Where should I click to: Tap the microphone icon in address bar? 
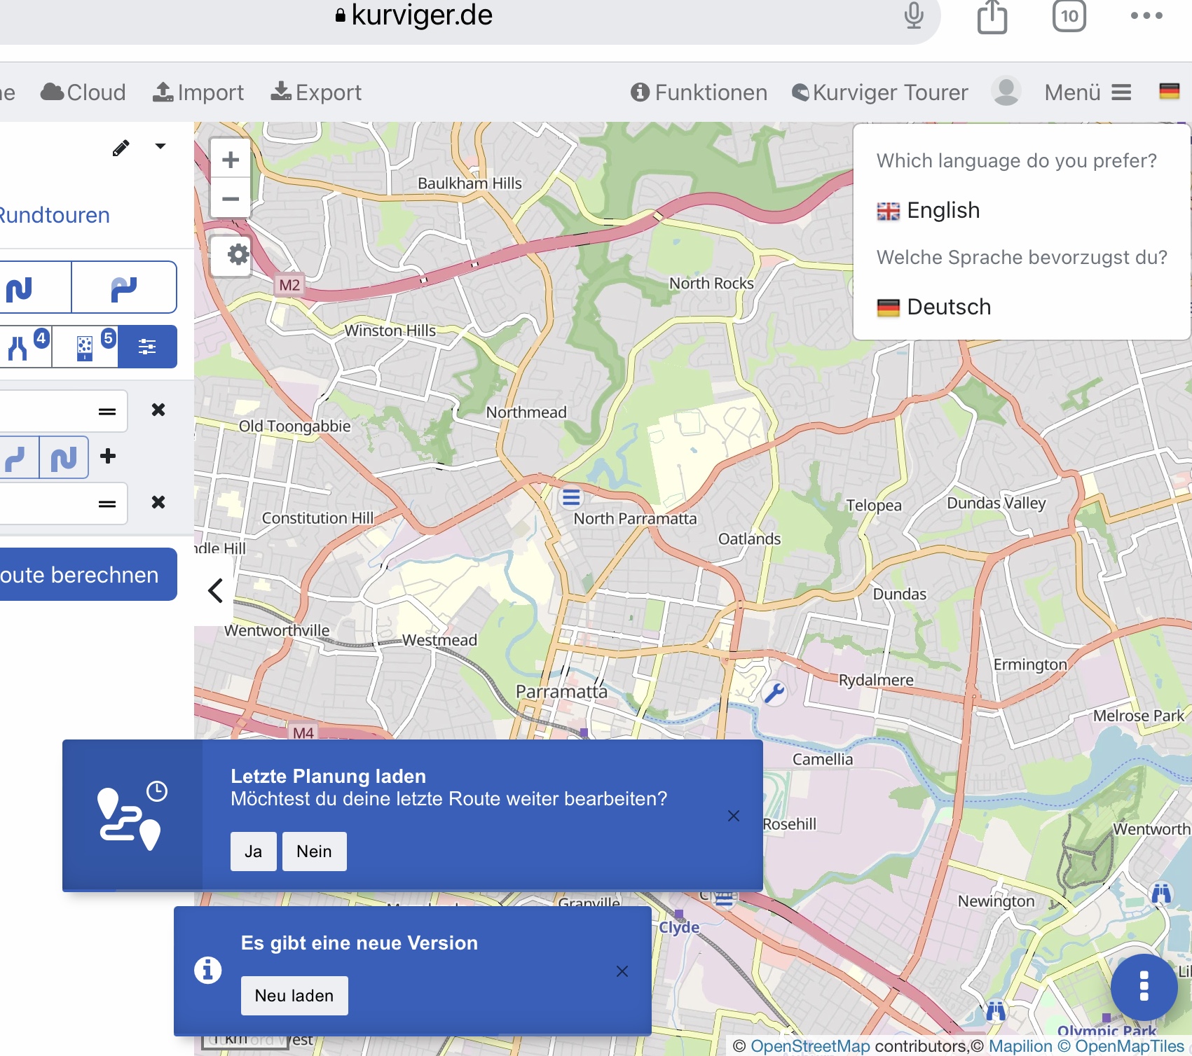pos(913,16)
